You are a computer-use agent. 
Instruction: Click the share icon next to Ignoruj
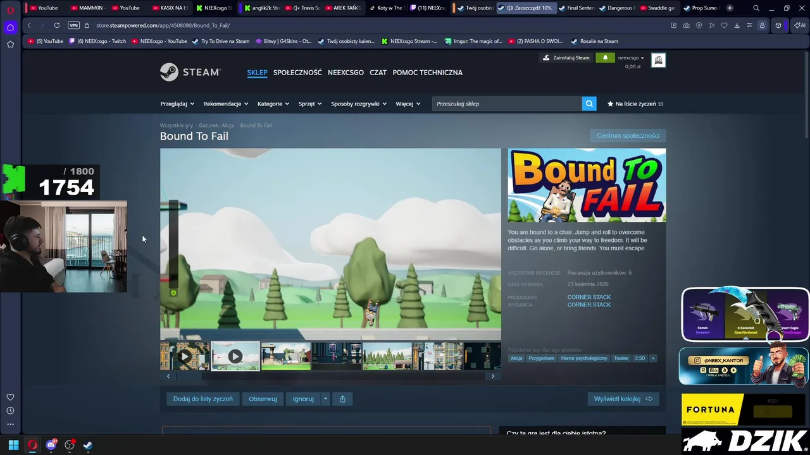(342, 399)
